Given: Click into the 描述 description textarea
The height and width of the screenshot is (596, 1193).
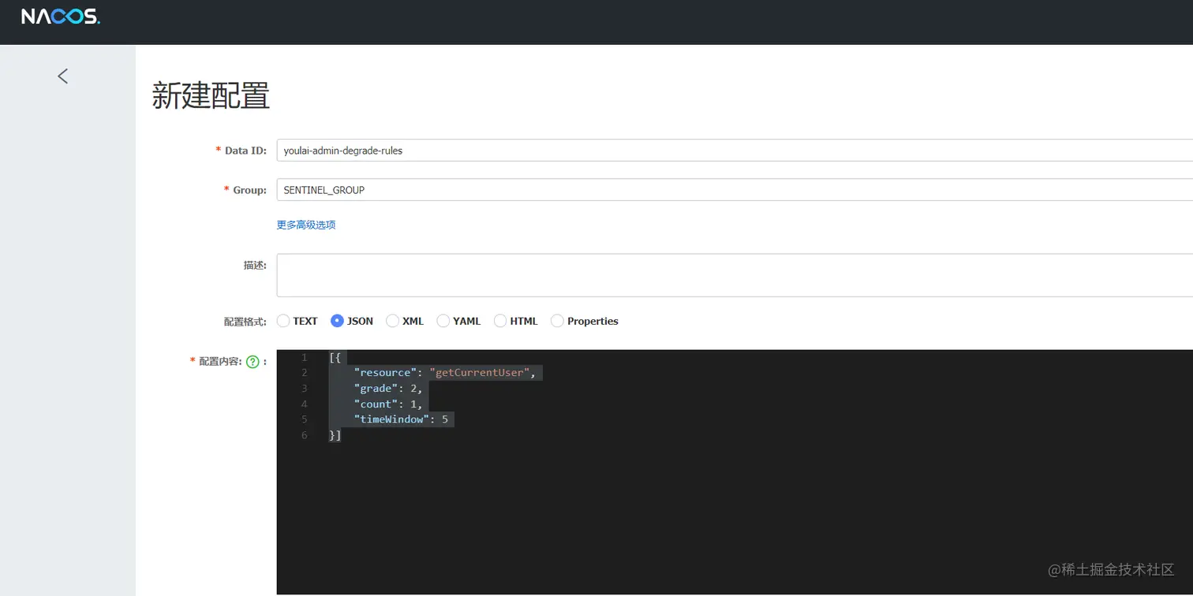Looking at the screenshot, I should pyautogui.click(x=735, y=275).
